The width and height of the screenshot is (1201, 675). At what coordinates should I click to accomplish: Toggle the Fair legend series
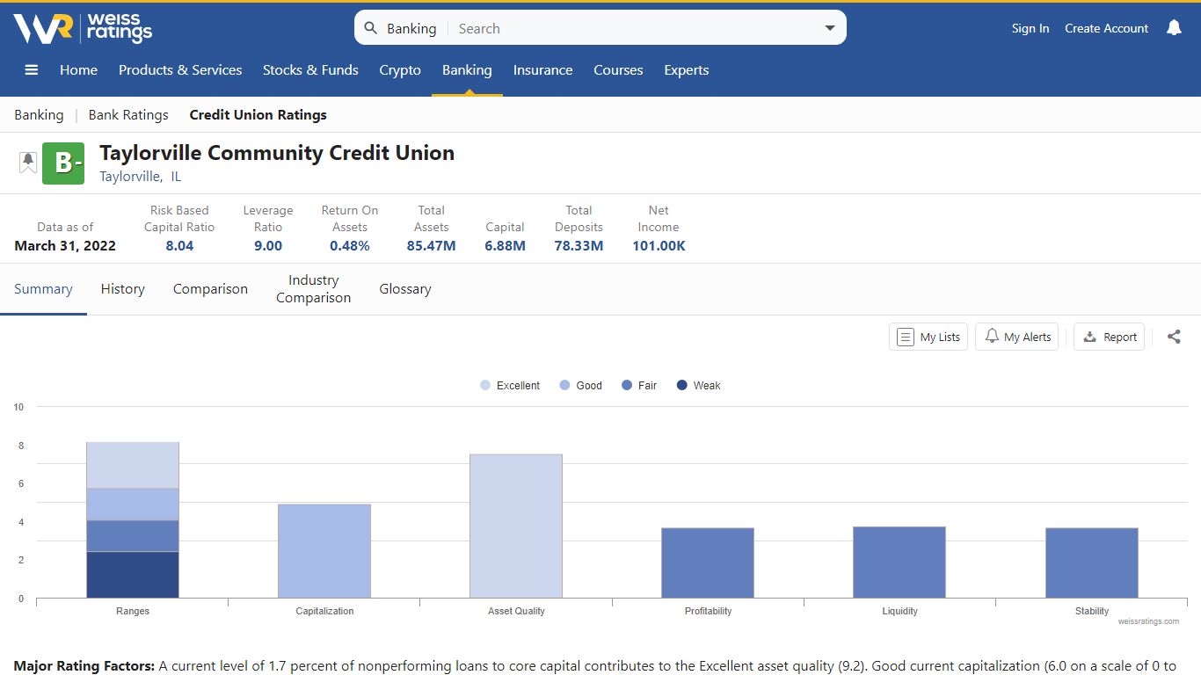(639, 385)
